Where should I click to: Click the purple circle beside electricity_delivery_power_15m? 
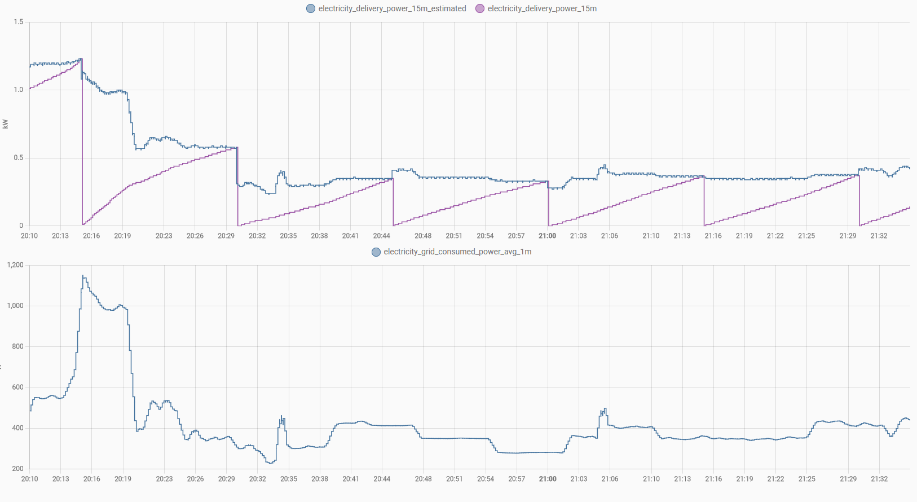point(480,8)
